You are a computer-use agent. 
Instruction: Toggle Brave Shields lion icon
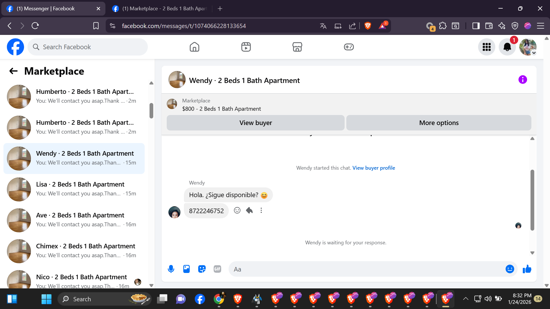pyautogui.click(x=368, y=26)
